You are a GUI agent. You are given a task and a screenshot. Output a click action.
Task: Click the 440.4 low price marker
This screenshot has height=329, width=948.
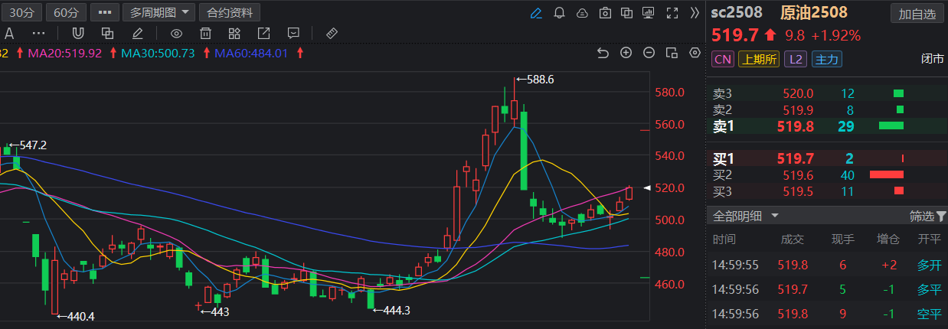tap(77, 316)
